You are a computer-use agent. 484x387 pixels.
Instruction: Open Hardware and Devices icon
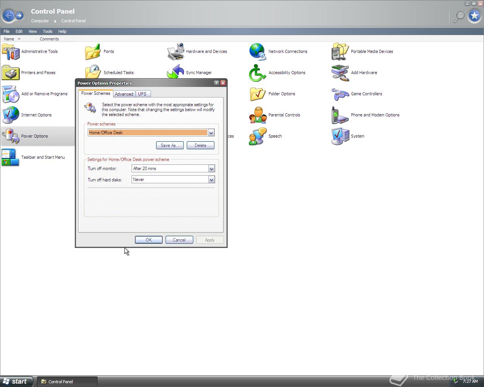175,52
